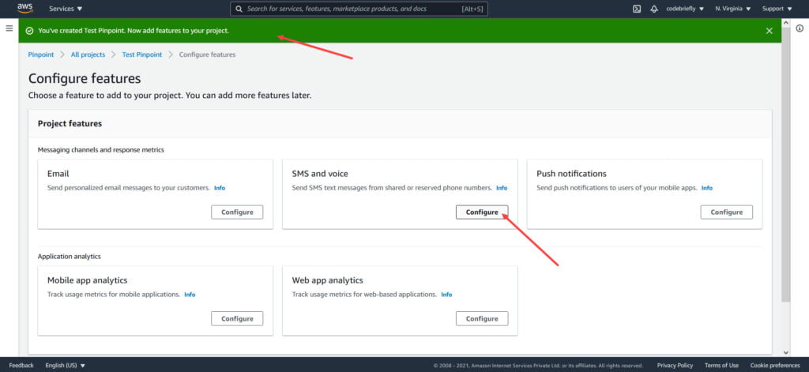Configure SMS and voice channel
The image size is (809, 372).
(x=482, y=212)
